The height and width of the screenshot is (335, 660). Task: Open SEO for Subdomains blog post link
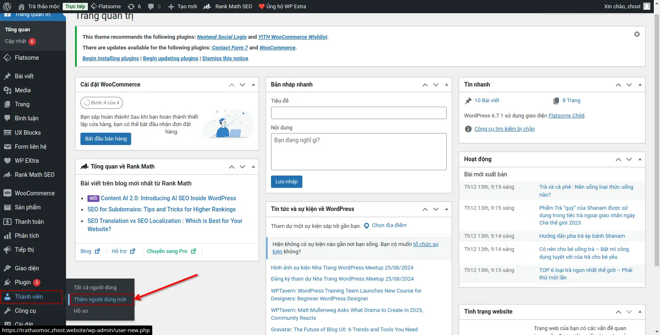162,209
